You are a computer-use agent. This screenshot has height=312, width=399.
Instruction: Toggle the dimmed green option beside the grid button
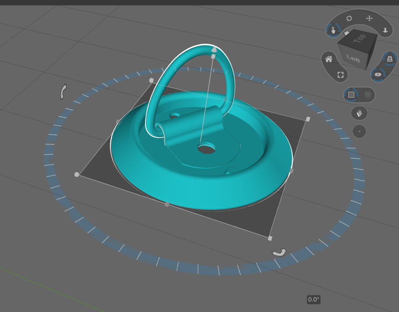(x=367, y=95)
